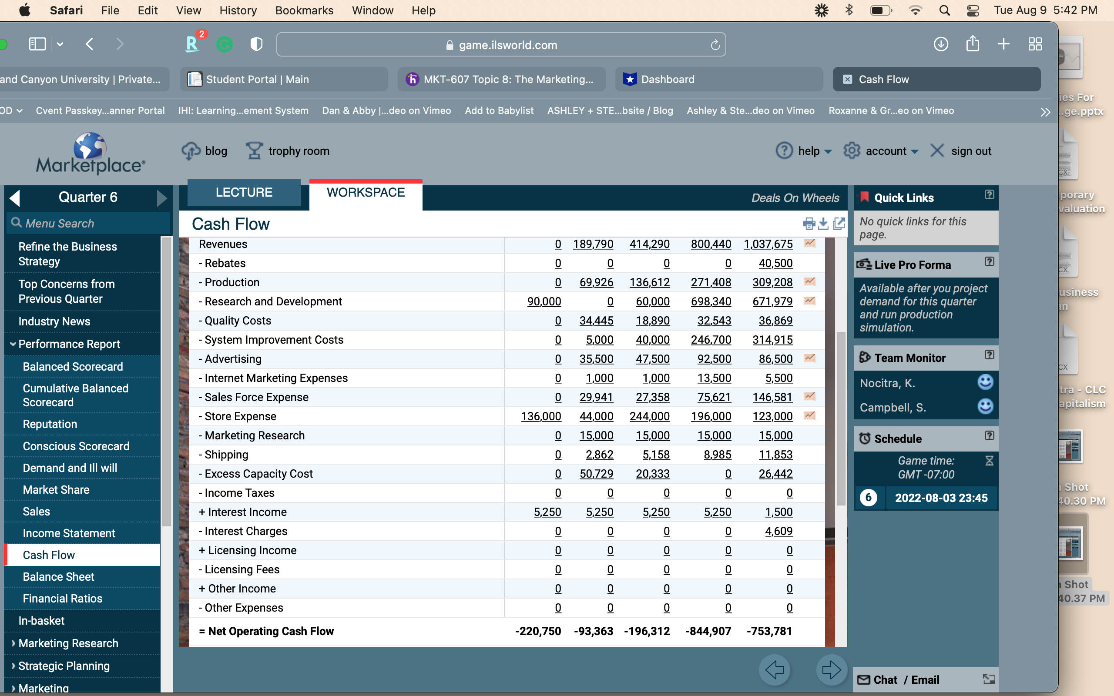The width and height of the screenshot is (1114, 696).
Task: Click Safari downloads icon
Action: (x=941, y=44)
